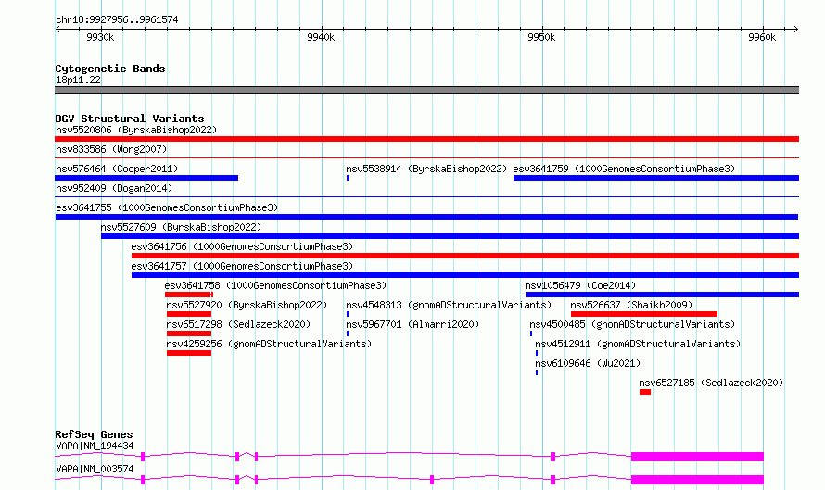
Task: Click the red bar under nsv526637
Action: 644,314
